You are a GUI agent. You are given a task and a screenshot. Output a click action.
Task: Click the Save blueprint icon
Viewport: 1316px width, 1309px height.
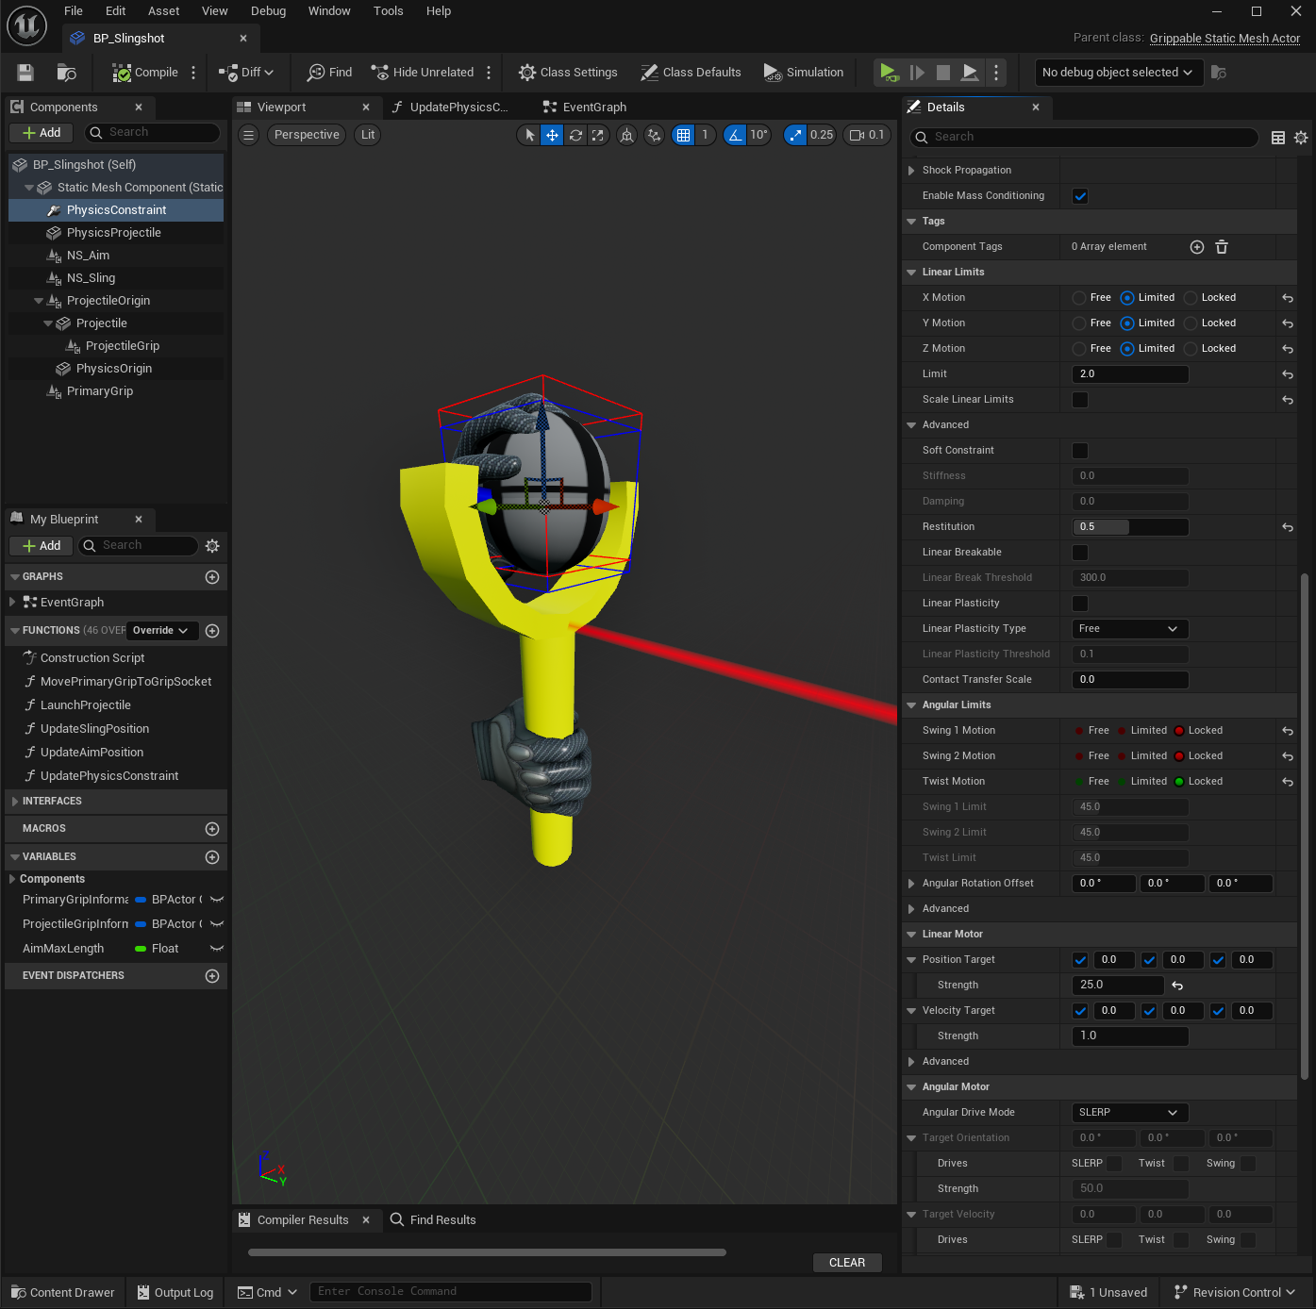pyautogui.click(x=25, y=73)
